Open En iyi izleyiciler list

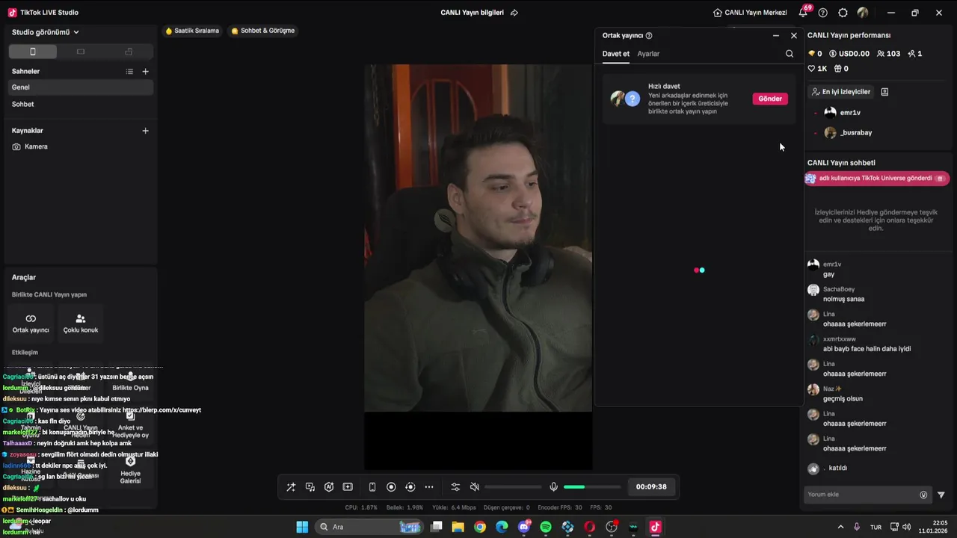click(x=841, y=92)
